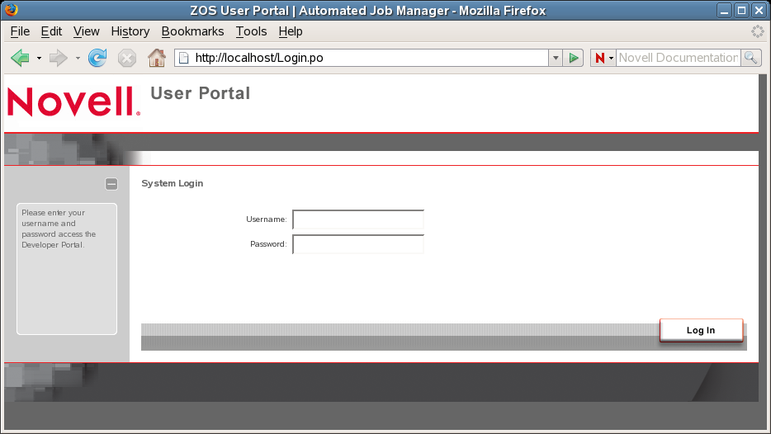Minimize the Firefox window
This screenshot has width=771, height=434.
coord(724,11)
